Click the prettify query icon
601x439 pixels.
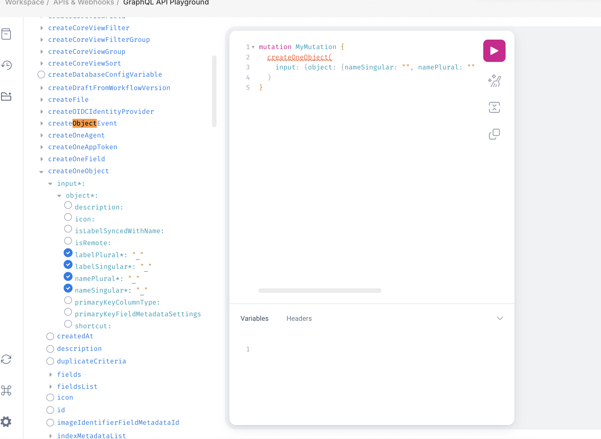click(x=494, y=81)
